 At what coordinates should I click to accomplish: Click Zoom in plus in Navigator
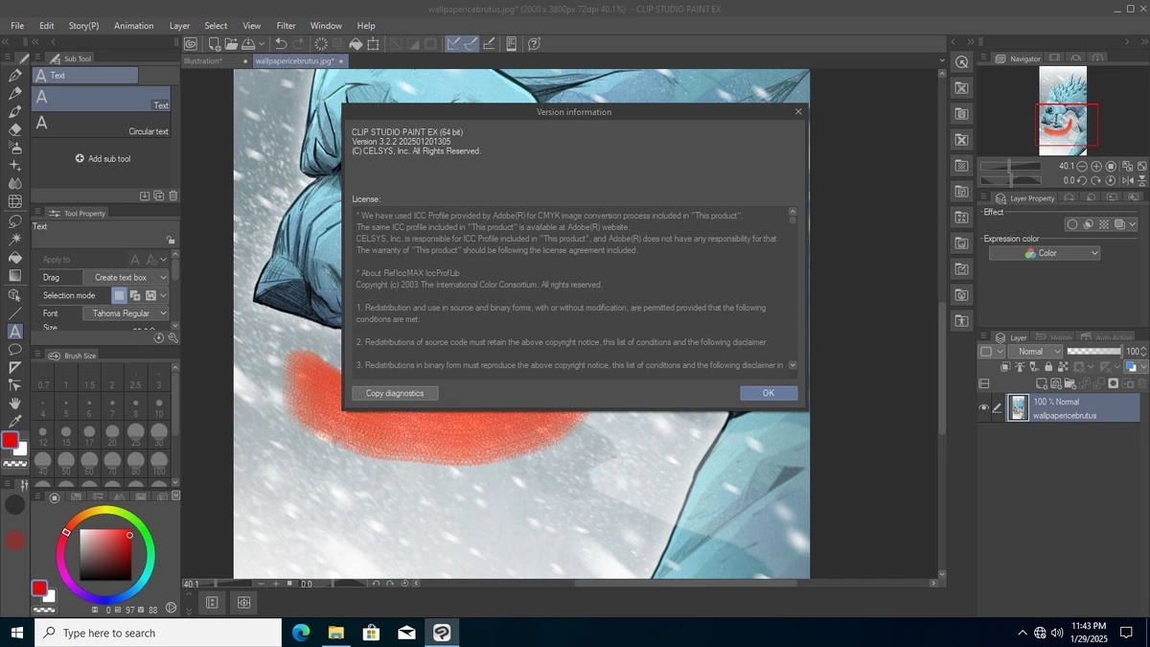(x=1095, y=166)
